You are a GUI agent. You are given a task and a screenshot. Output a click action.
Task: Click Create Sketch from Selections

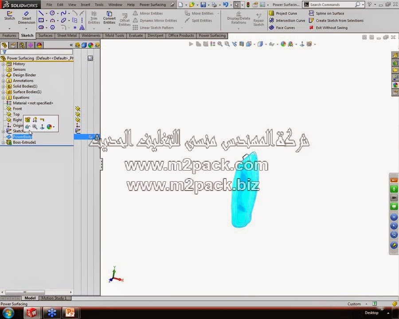336,20
